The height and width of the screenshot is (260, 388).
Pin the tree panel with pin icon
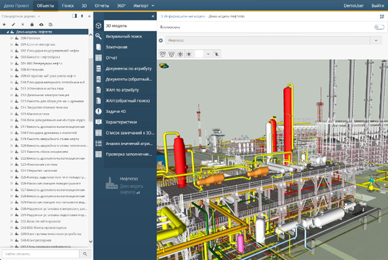(82, 16)
